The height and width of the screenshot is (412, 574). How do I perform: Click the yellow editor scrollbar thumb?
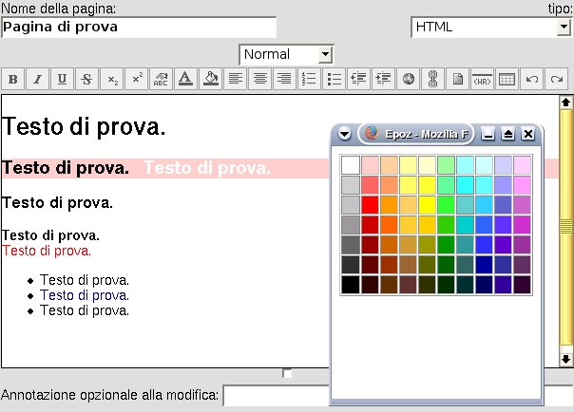click(x=565, y=227)
